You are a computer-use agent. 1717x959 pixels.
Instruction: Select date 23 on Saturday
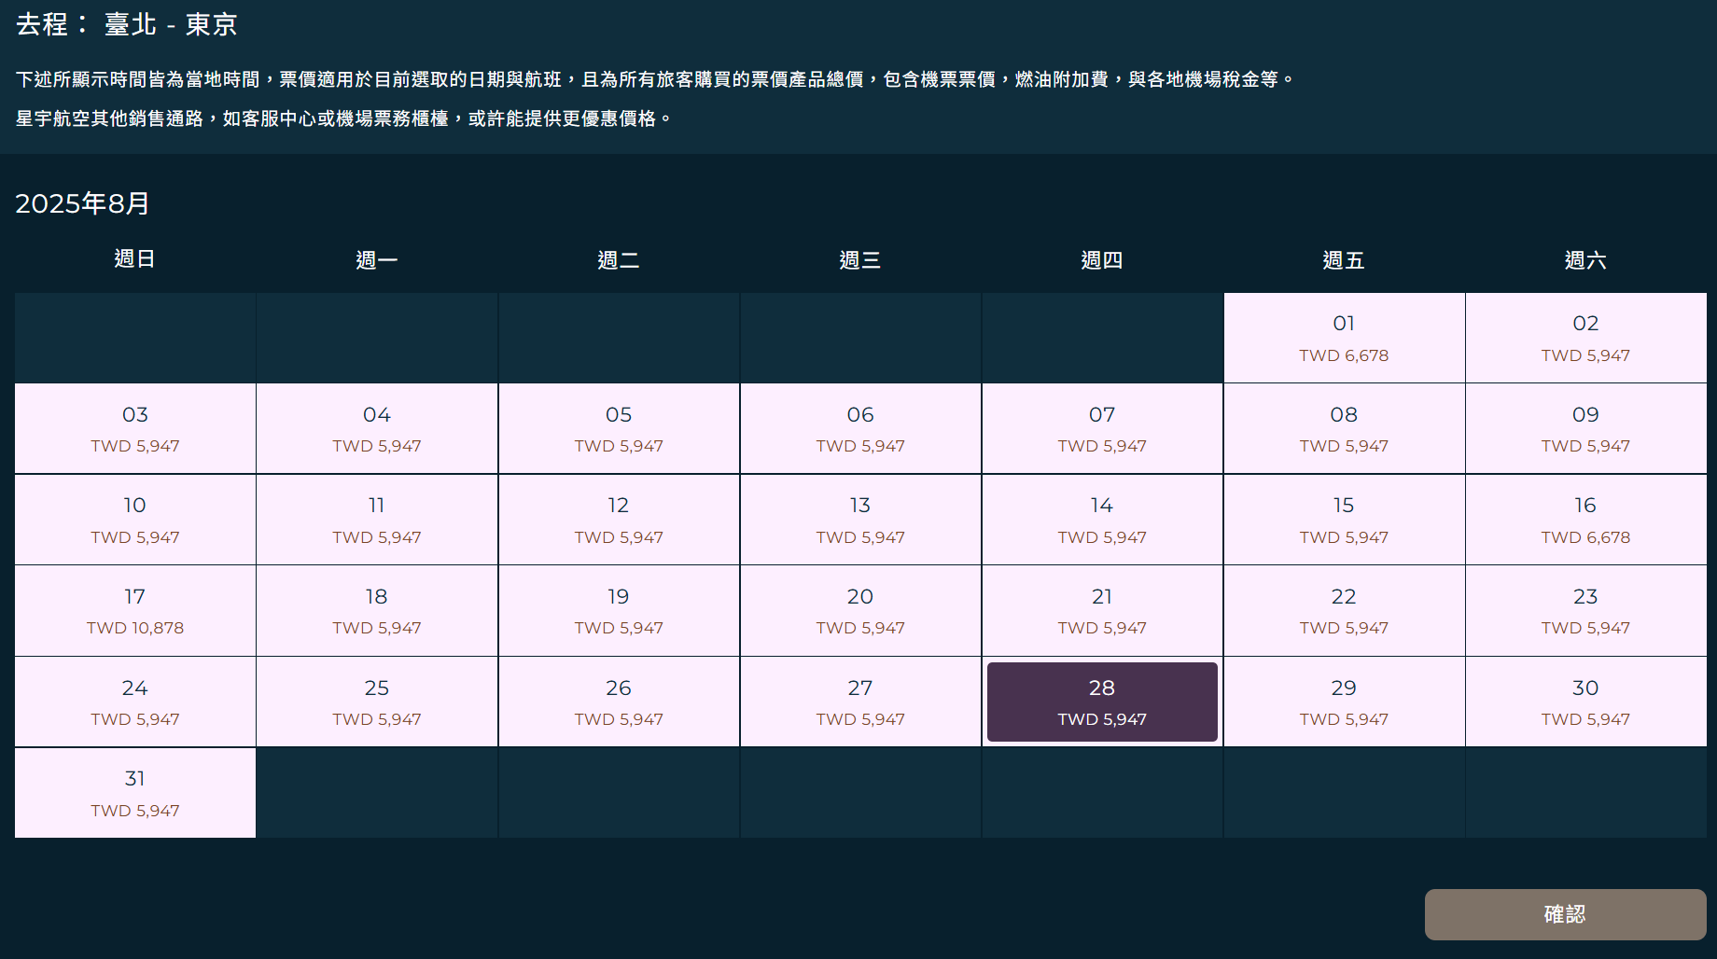tap(1585, 611)
